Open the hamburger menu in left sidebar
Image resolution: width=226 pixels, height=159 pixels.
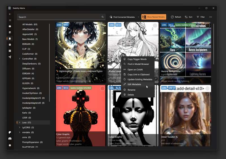(10, 20)
